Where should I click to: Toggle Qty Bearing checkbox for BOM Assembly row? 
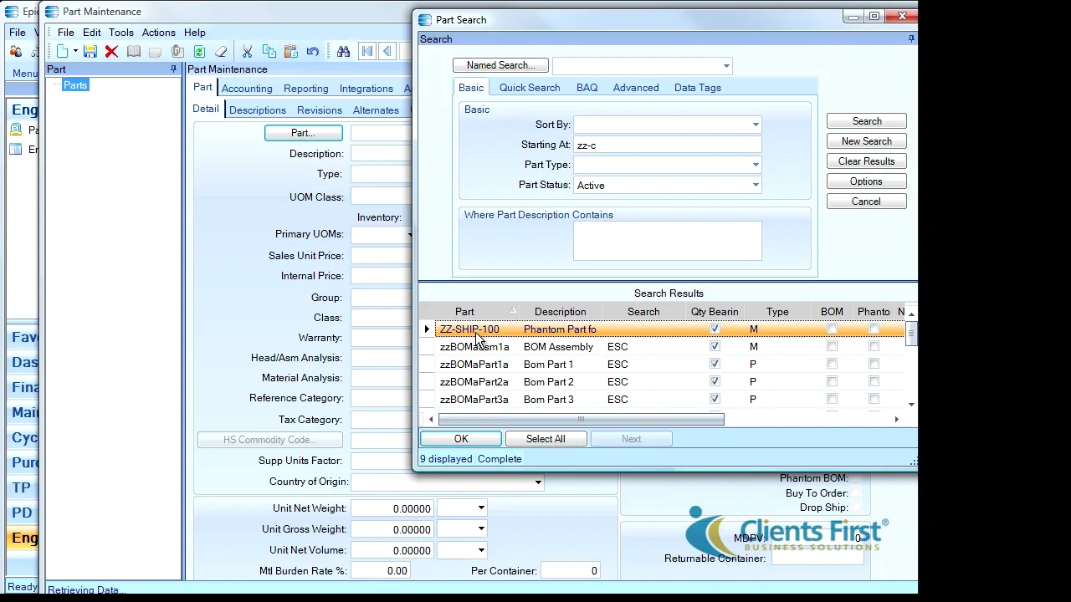point(715,347)
